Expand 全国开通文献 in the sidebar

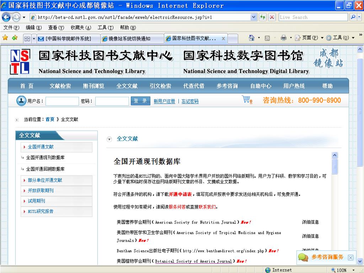(x=57, y=147)
